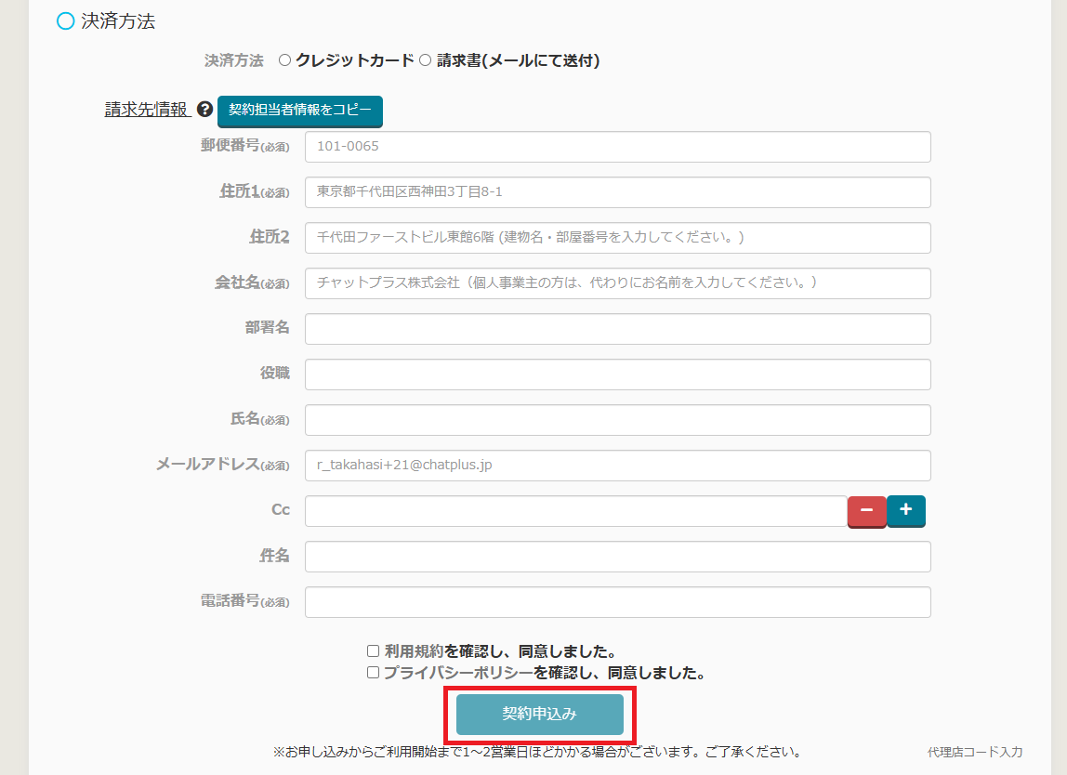Click the help question mark icon

[x=205, y=110]
